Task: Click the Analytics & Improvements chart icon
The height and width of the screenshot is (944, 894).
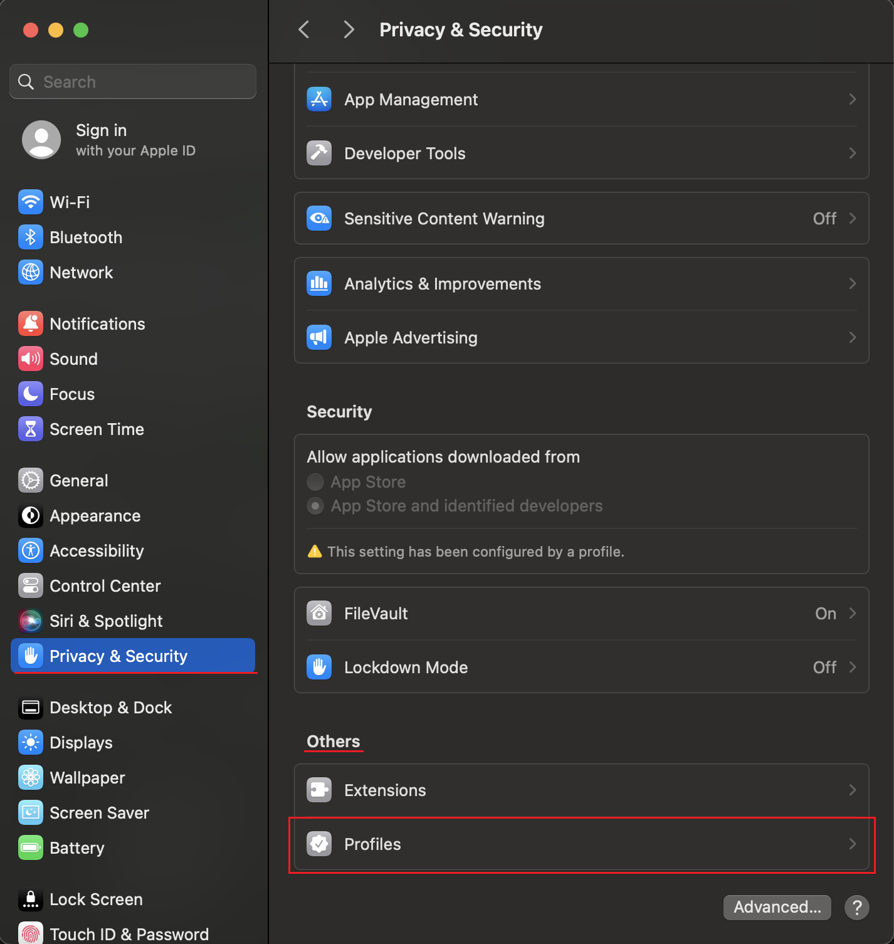Action: coord(319,283)
